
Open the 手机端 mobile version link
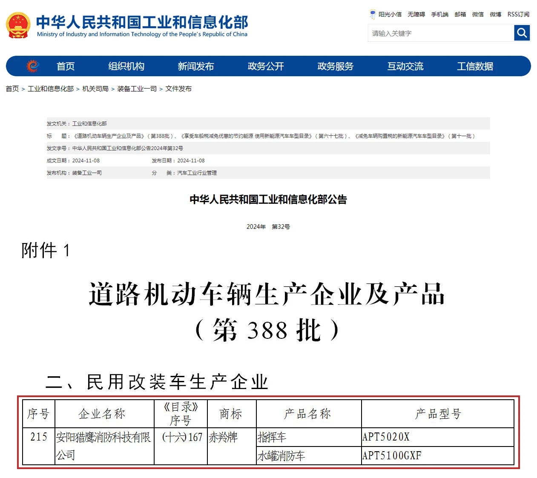(x=439, y=14)
